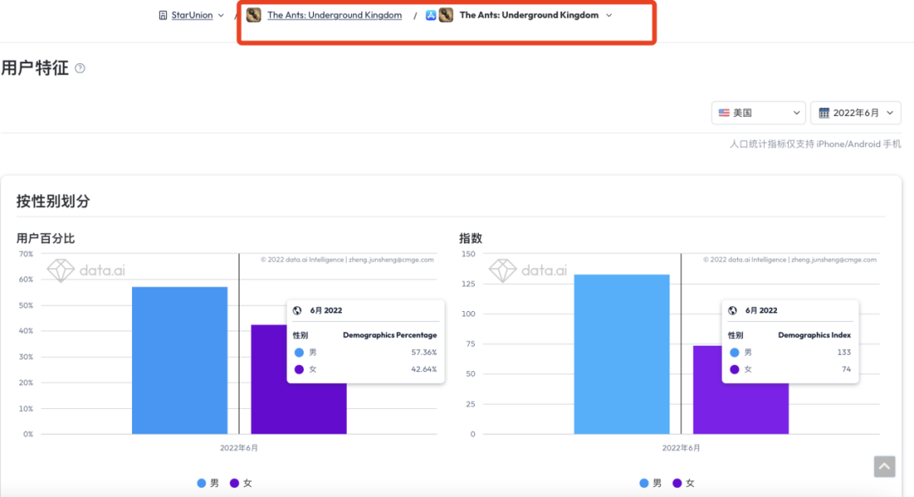
Task: Toggle 女 legend in 指数 chart
Action: pos(684,483)
